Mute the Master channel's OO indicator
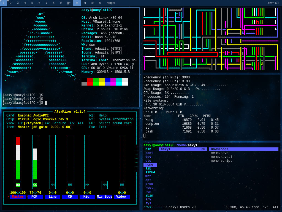Viewport: 282px width, 212px height. pos(18,185)
